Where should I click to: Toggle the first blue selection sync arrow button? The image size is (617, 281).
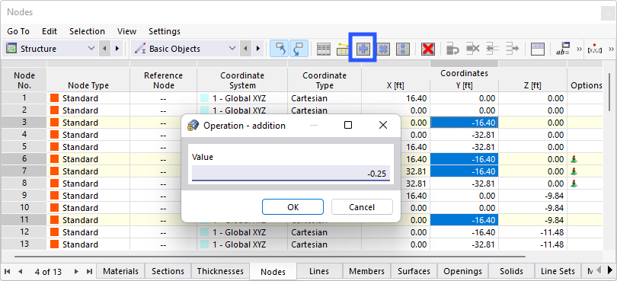tap(280, 49)
